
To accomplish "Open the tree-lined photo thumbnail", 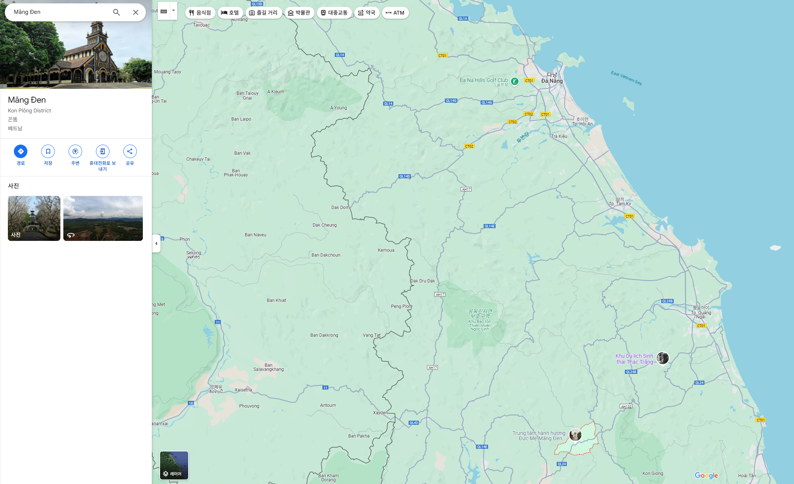I will click(x=34, y=218).
